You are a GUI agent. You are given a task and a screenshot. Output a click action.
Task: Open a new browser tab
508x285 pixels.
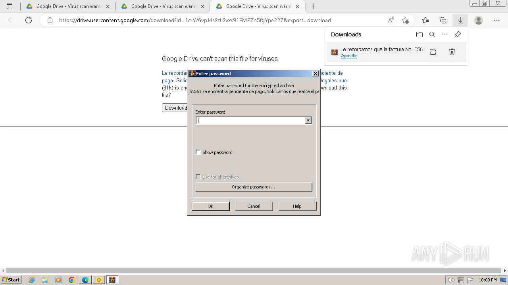(314, 6)
